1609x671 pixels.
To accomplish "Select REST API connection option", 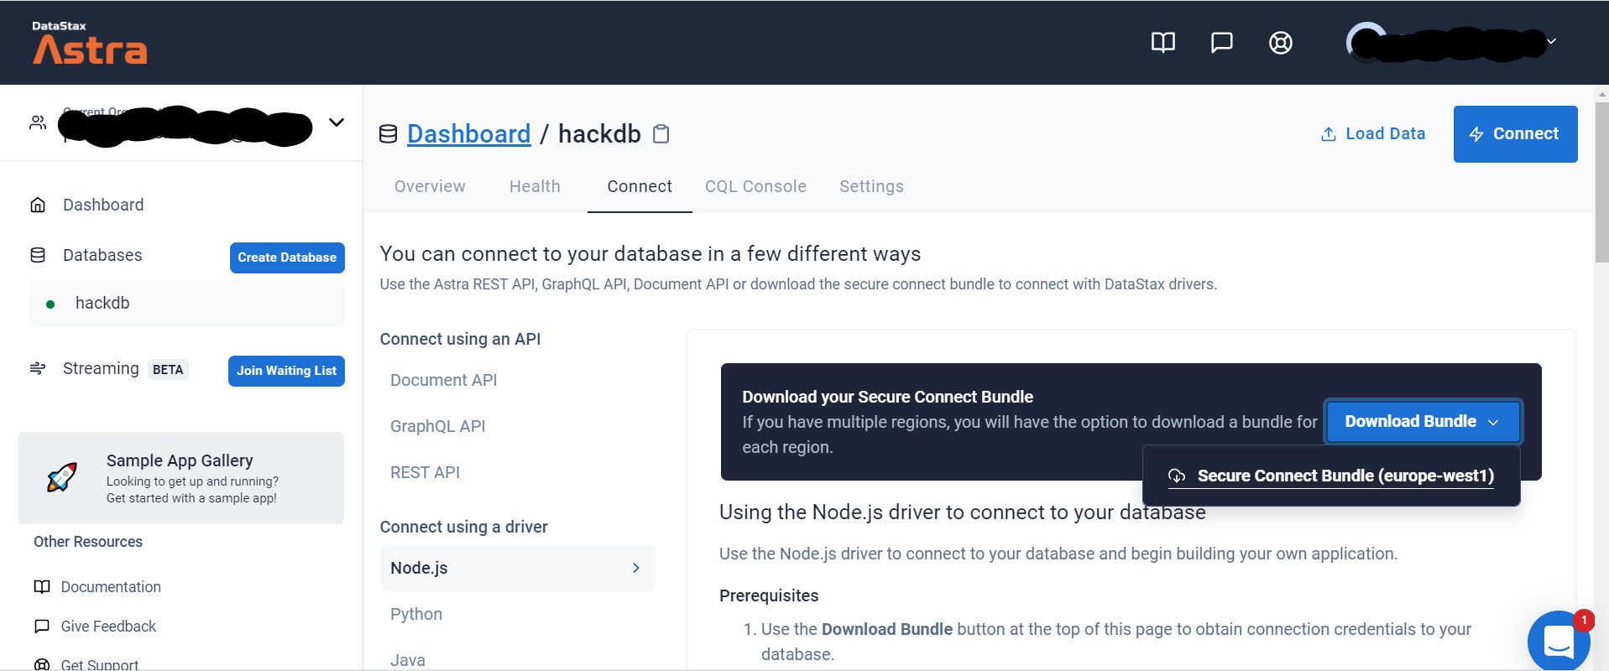I will pos(426,472).
